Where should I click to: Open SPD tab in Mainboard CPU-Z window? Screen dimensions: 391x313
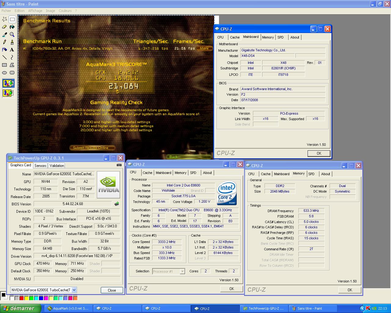(280, 37)
